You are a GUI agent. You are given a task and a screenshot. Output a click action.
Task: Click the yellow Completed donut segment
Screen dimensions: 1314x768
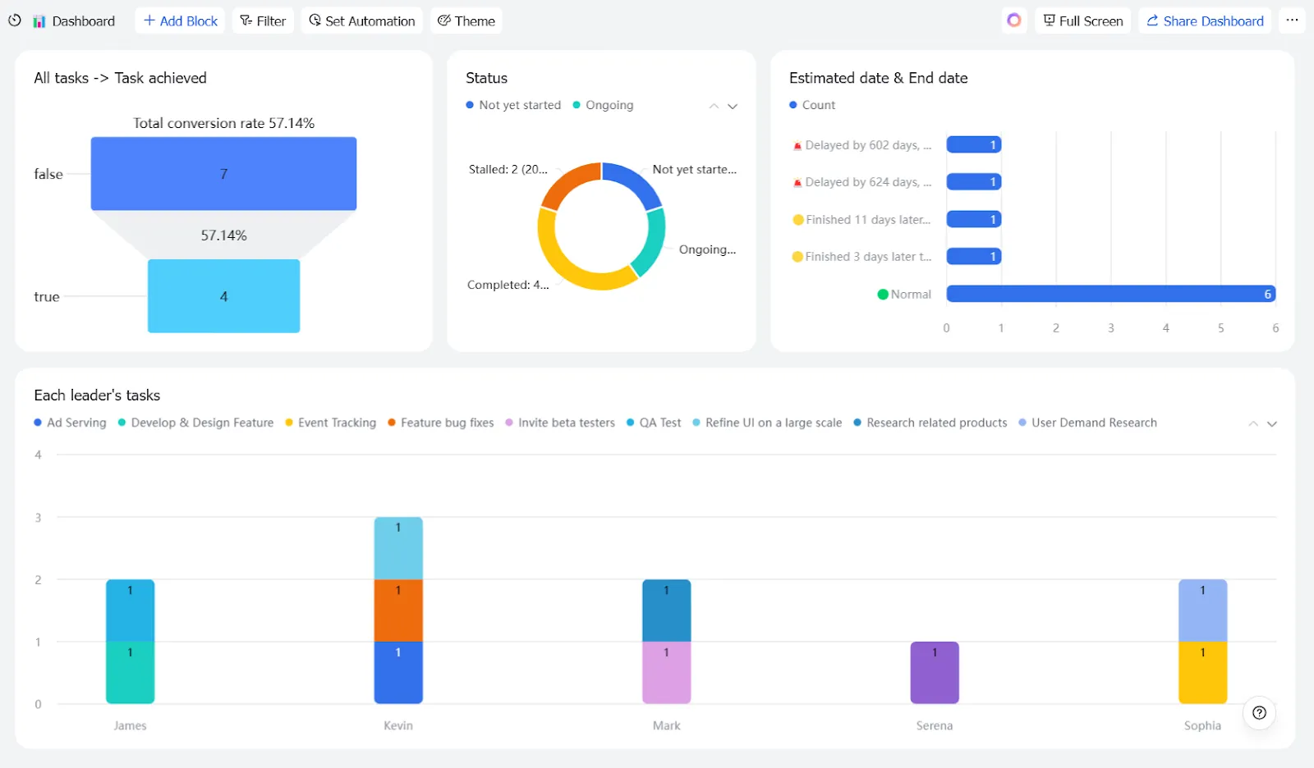click(579, 263)
